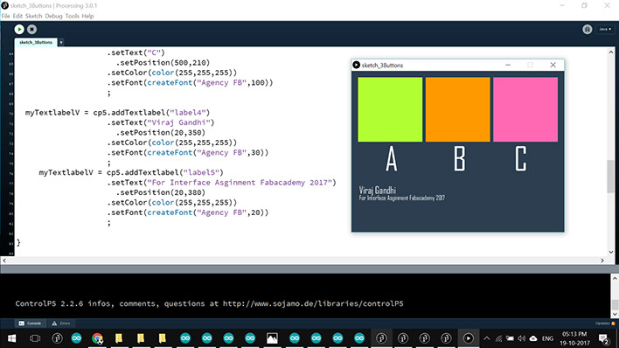Click the console scrollbar up arrow
The height and width of the screenshot is (348, 619).
pyautogui.click(x=615, y=278)
